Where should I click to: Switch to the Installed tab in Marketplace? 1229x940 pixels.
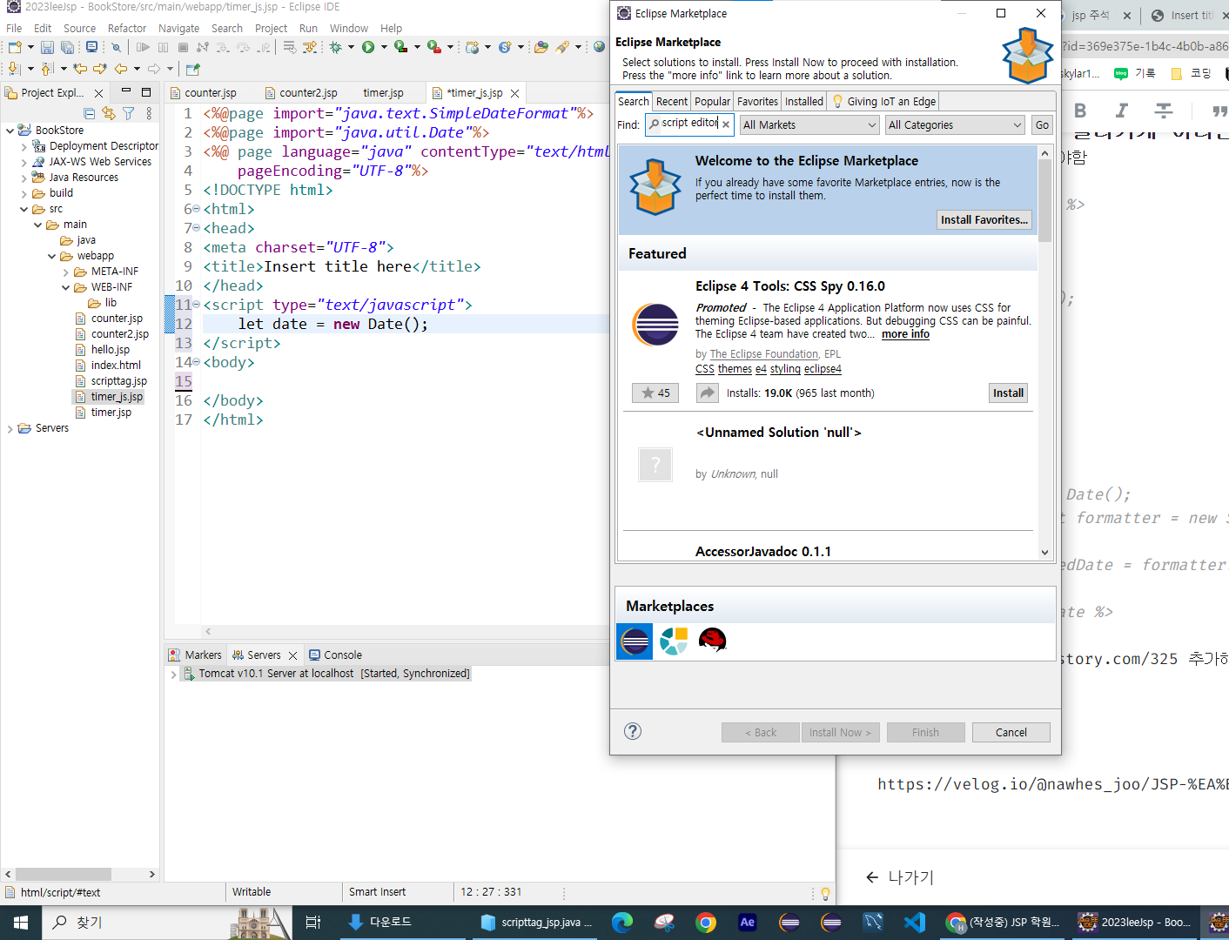coord(804,101)
